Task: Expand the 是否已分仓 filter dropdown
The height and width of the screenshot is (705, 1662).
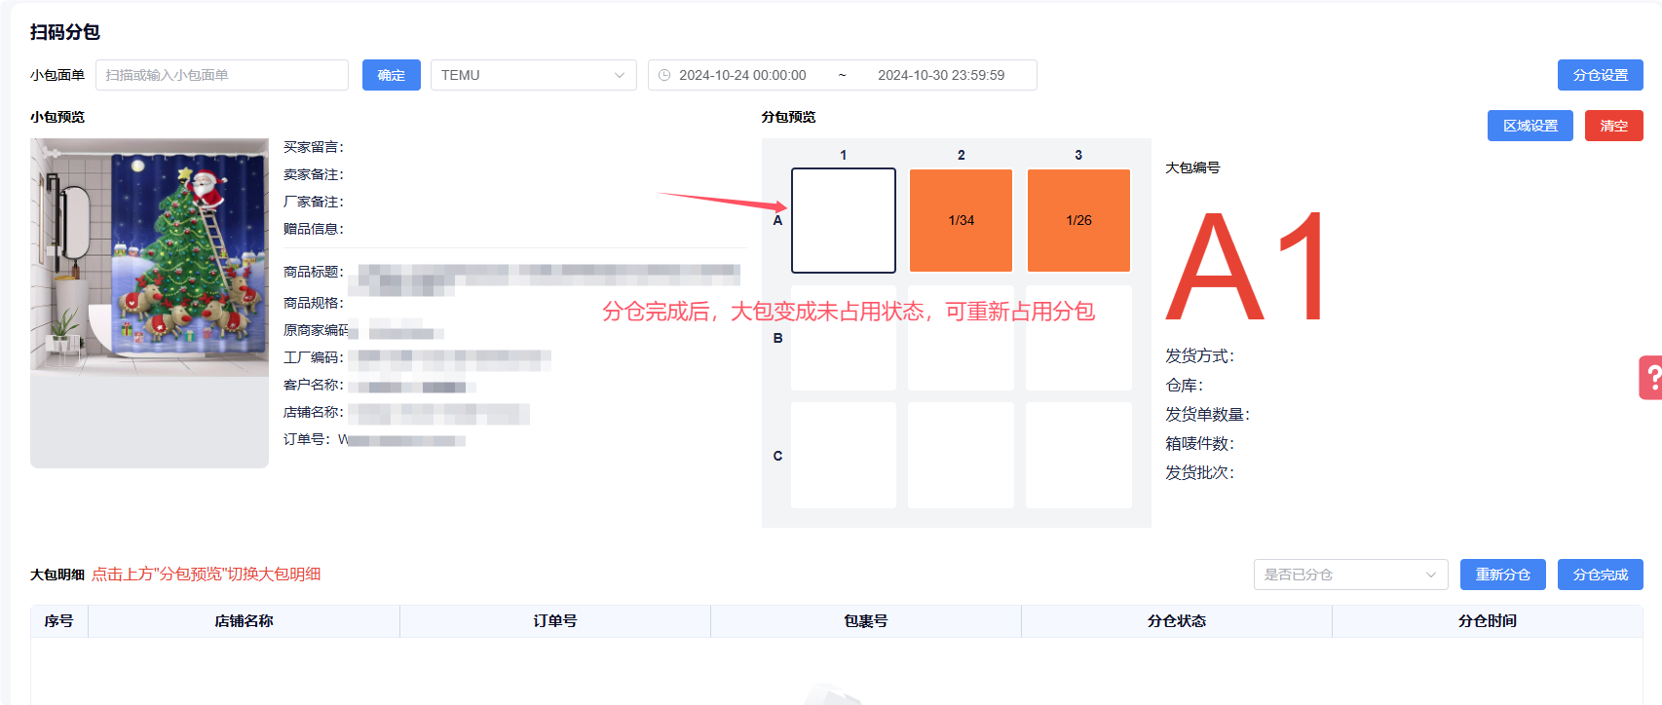Action: point(1350,575)
